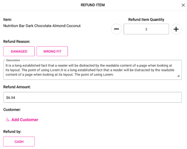Click the REFUND ITEM dialog title
Screen dimensions: 187x149
click(93, 5)
